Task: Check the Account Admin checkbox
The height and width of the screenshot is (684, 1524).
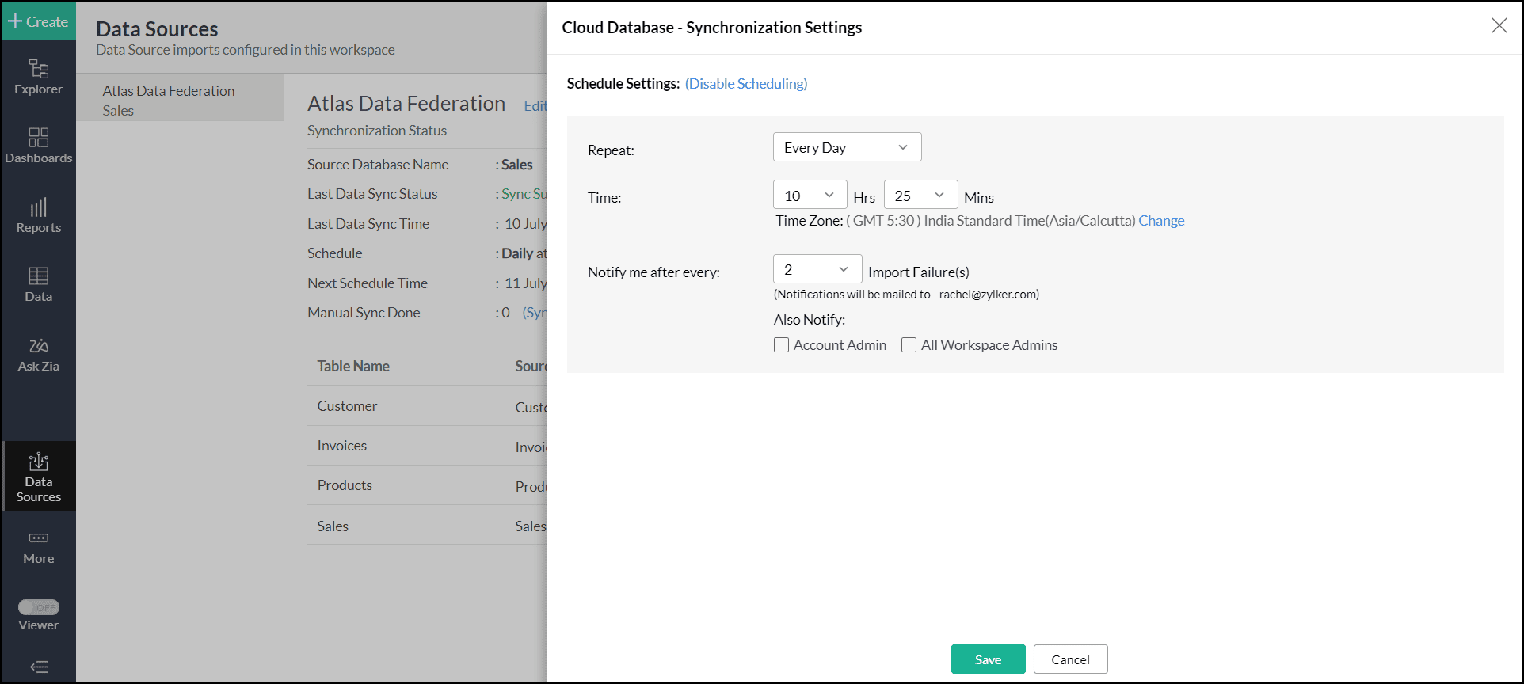Action: 781,345
